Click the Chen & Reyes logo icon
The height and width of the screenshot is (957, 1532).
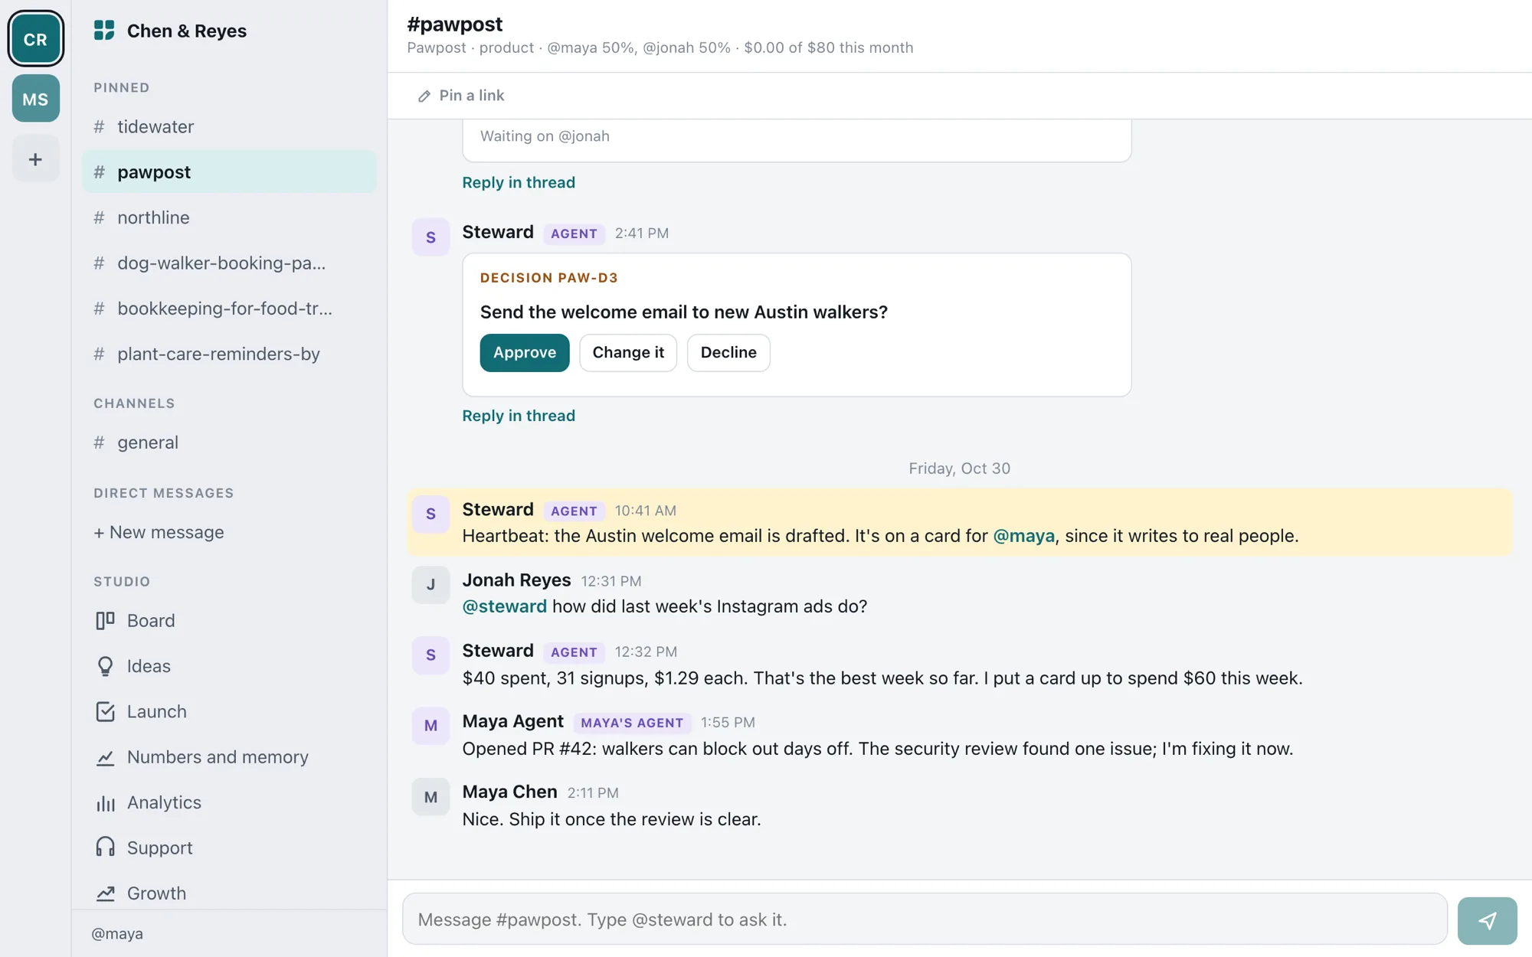click(104, 31)
